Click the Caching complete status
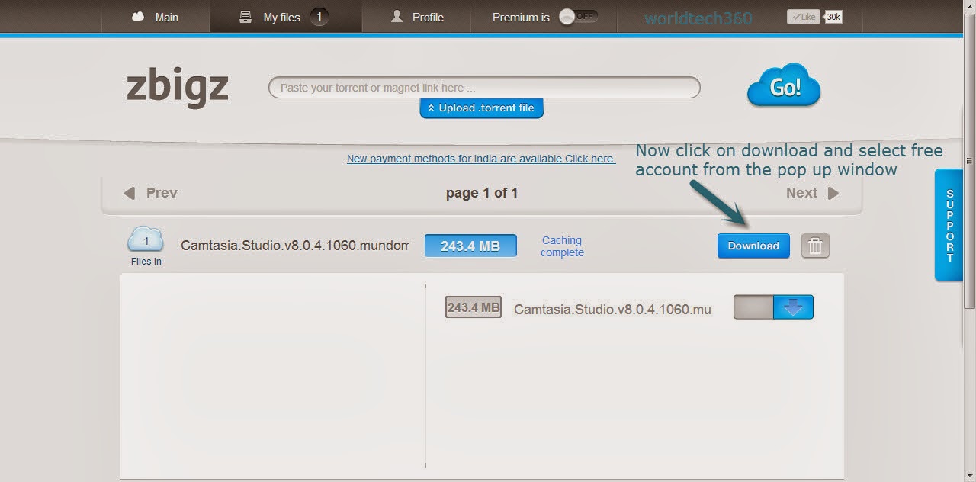 pos(562,246)
